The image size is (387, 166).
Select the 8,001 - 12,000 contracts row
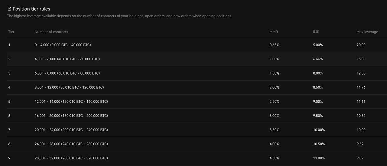[69, 88]
